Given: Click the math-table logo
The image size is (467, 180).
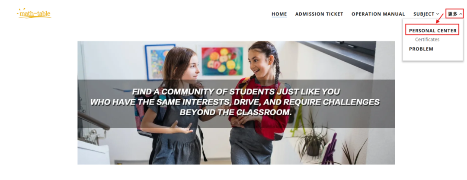Looking at the screenshot, I should tap(34, 13).
